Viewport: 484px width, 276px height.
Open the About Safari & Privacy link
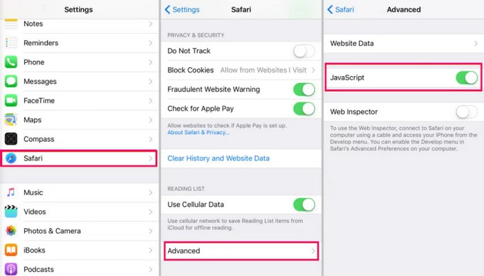coord(198,132)
